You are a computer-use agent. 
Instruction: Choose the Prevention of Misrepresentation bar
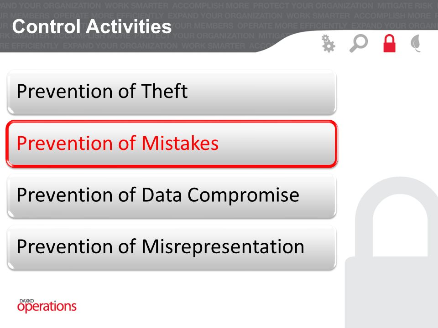172,248
